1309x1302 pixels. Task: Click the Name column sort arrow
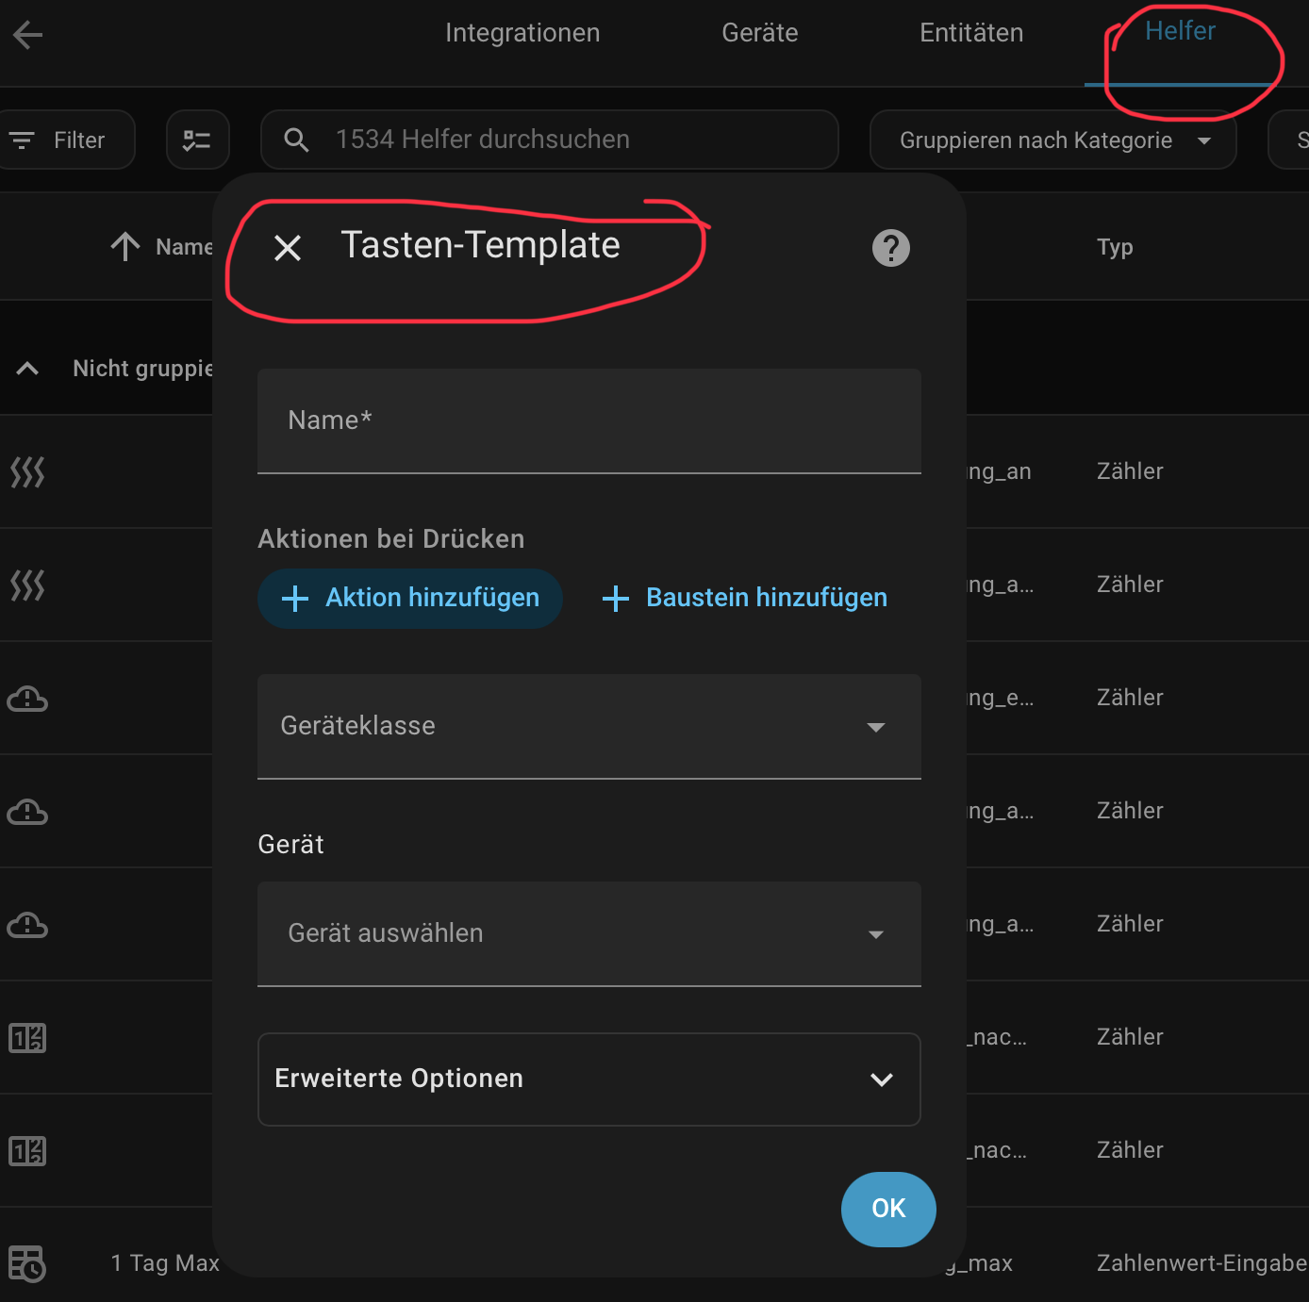pos(125,247)
